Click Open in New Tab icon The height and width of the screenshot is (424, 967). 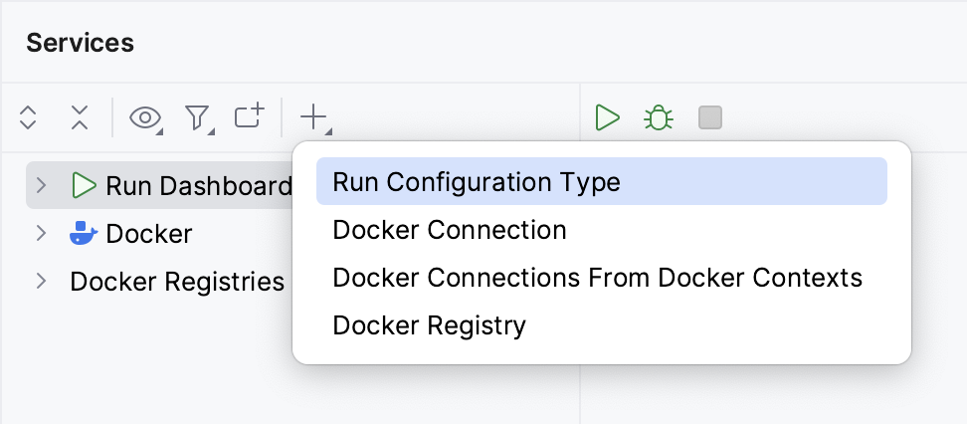tap(250, 117)
